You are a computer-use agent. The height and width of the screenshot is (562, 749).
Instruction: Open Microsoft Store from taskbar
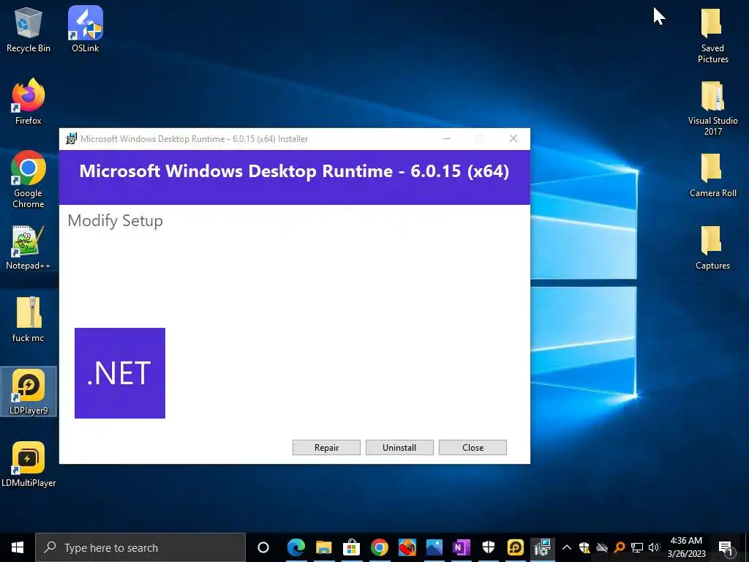351,547
